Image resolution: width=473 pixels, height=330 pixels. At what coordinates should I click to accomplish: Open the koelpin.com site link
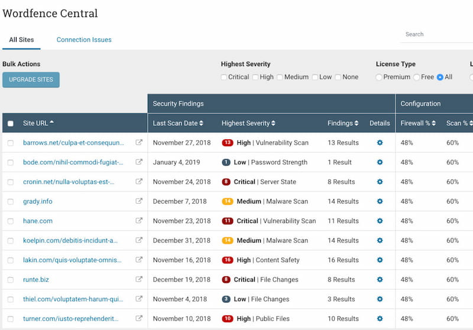[x=70, y=241]
